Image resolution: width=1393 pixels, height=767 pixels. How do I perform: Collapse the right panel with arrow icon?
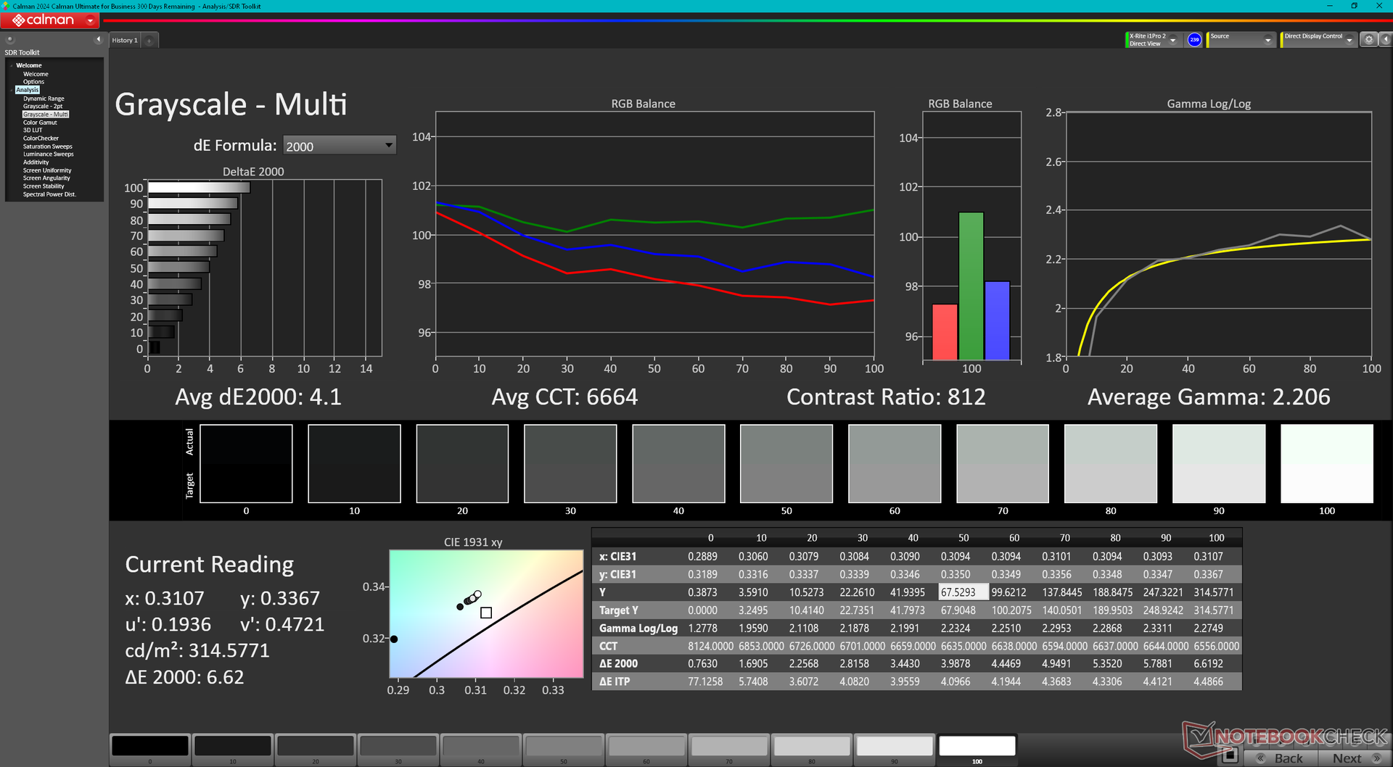tap(1384, 40)
